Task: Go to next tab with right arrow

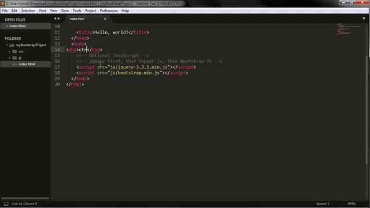Action: [59, 18]
